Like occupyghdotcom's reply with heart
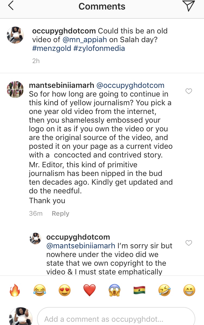Screen dimensions: 204x325 point(188,243)
